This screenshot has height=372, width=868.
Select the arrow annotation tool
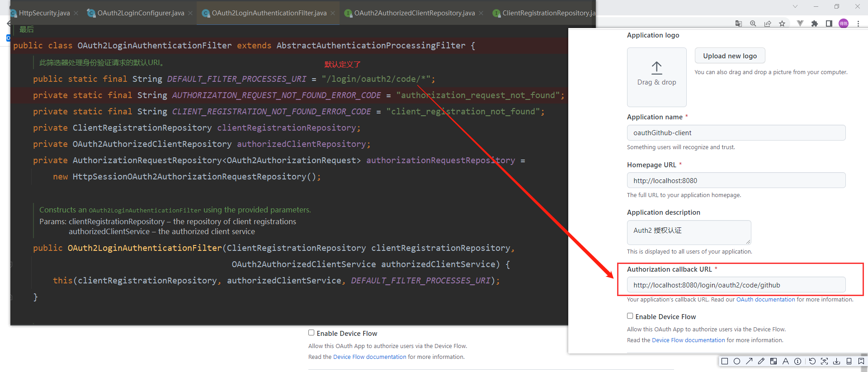coord(749,361)
